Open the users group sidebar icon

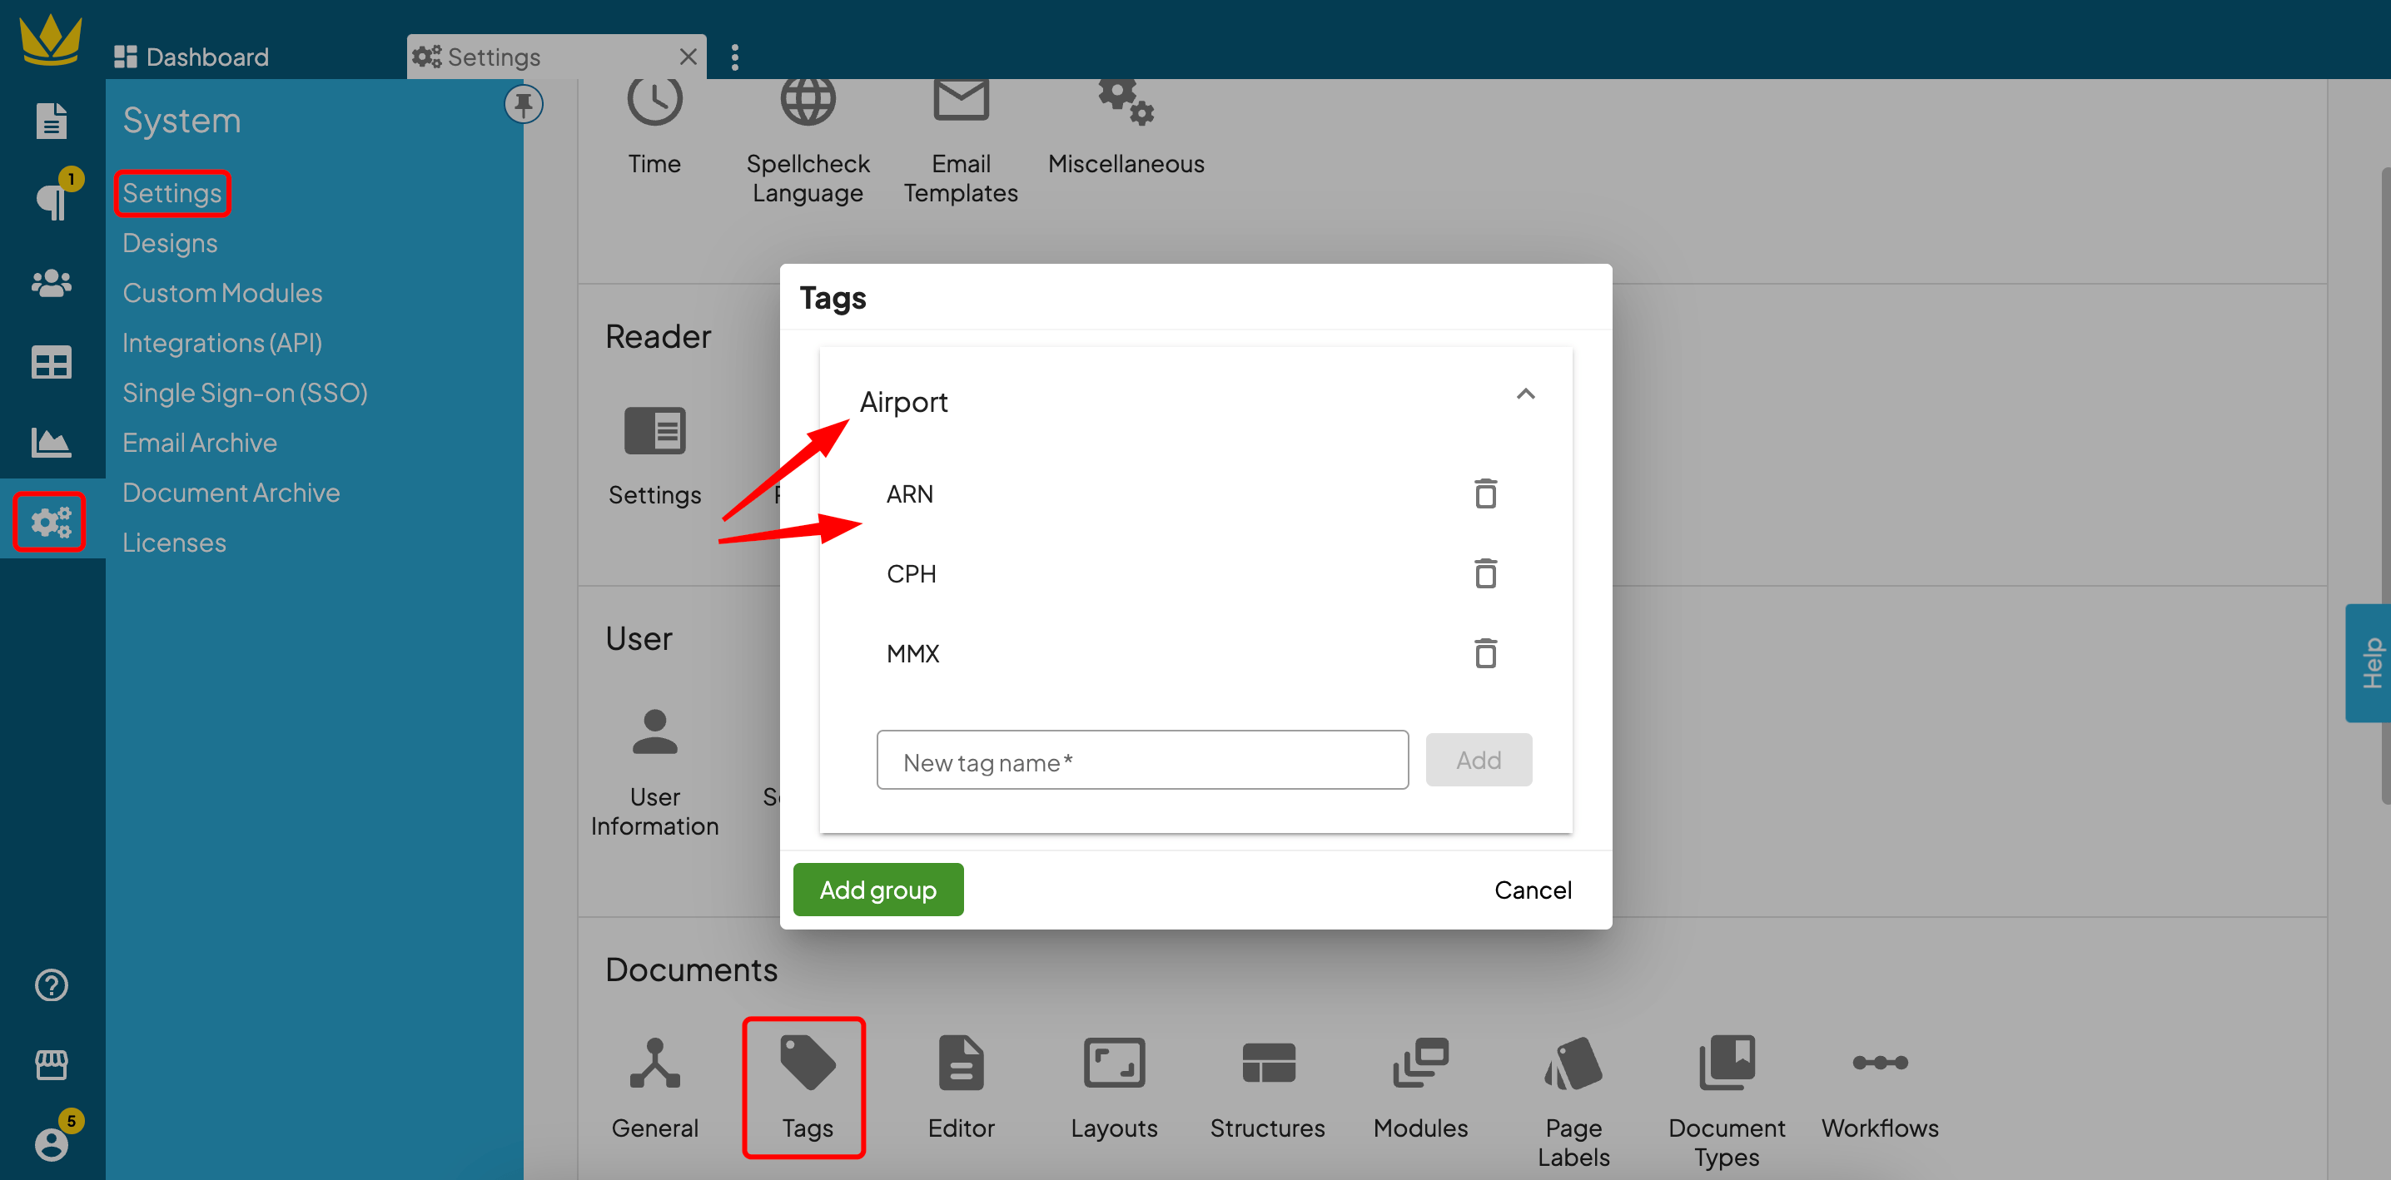(x=51, y=282)
